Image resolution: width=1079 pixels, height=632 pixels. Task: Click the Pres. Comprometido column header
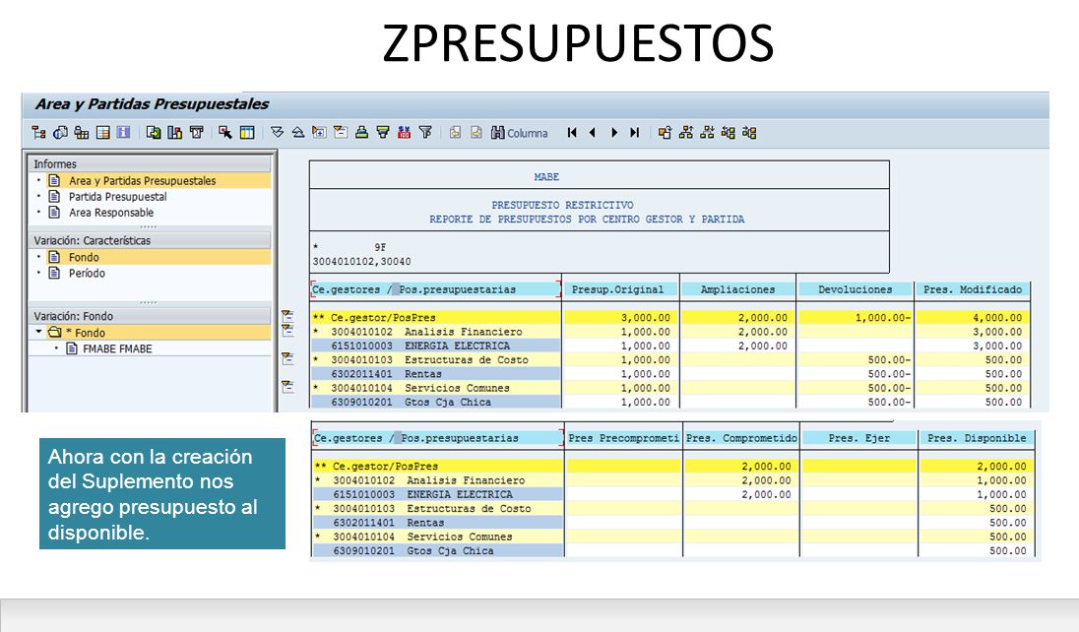[741, 438]
